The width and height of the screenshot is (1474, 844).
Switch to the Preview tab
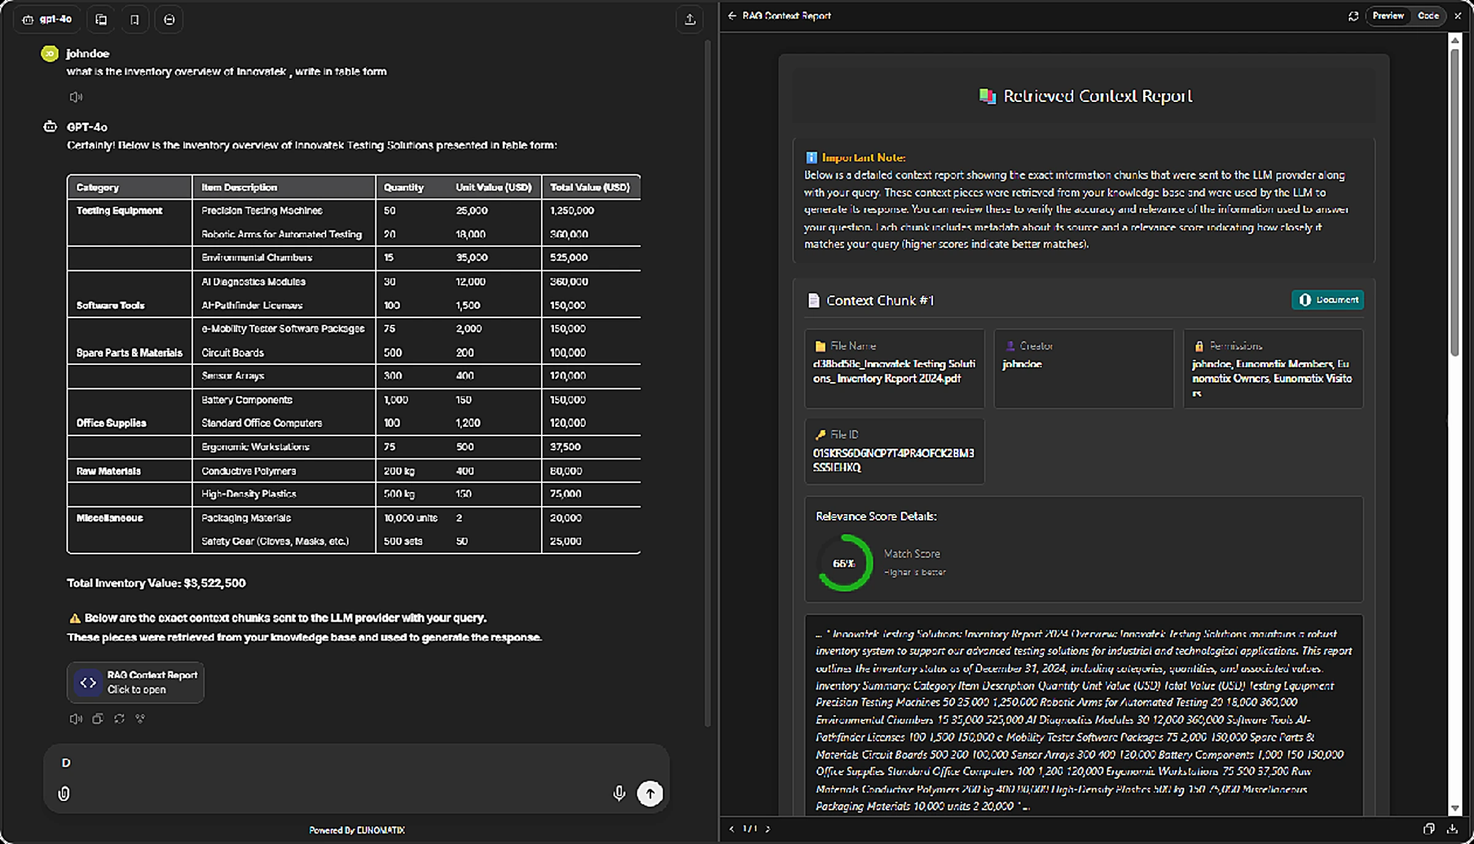pos(1388,16)
